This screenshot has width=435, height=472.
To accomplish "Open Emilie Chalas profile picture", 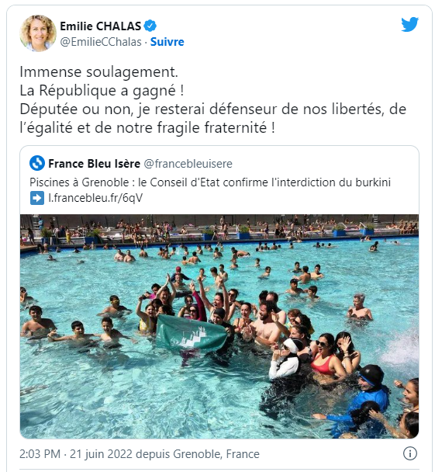I will coord(38,33).
